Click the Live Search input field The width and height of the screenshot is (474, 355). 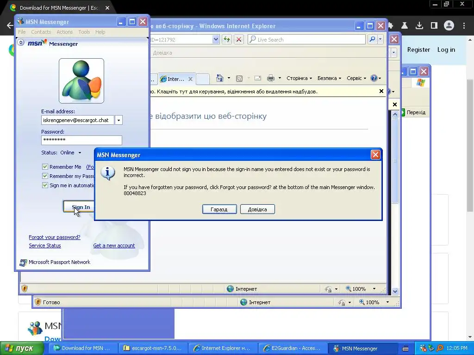[x=306, y=39]
